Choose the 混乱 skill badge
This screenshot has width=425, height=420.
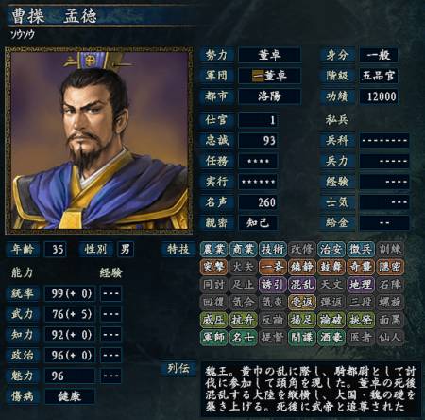(302, 285)
